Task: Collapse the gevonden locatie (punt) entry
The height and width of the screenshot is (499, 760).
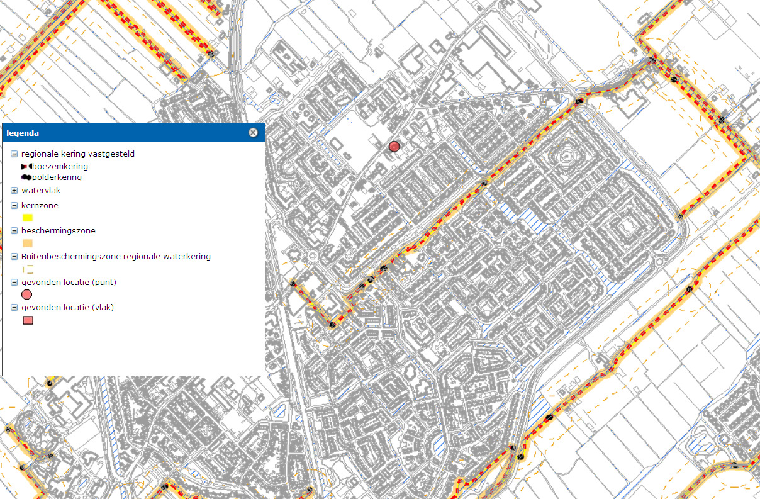Action: 13,282
